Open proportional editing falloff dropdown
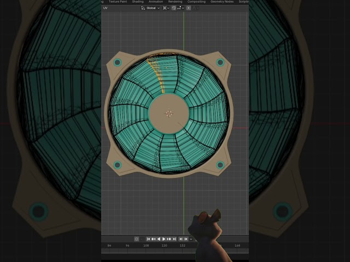This screenshot has height=262, width=350. click(x=195, y=8)
